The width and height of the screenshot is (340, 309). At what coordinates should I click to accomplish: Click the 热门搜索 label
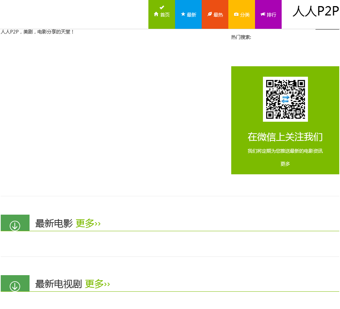(241, 37)
